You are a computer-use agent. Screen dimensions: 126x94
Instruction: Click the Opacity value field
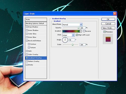click(83, 28)
